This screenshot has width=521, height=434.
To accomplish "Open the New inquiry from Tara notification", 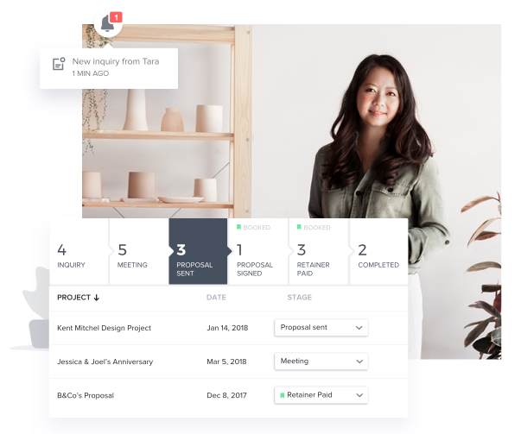I will 109,68.
